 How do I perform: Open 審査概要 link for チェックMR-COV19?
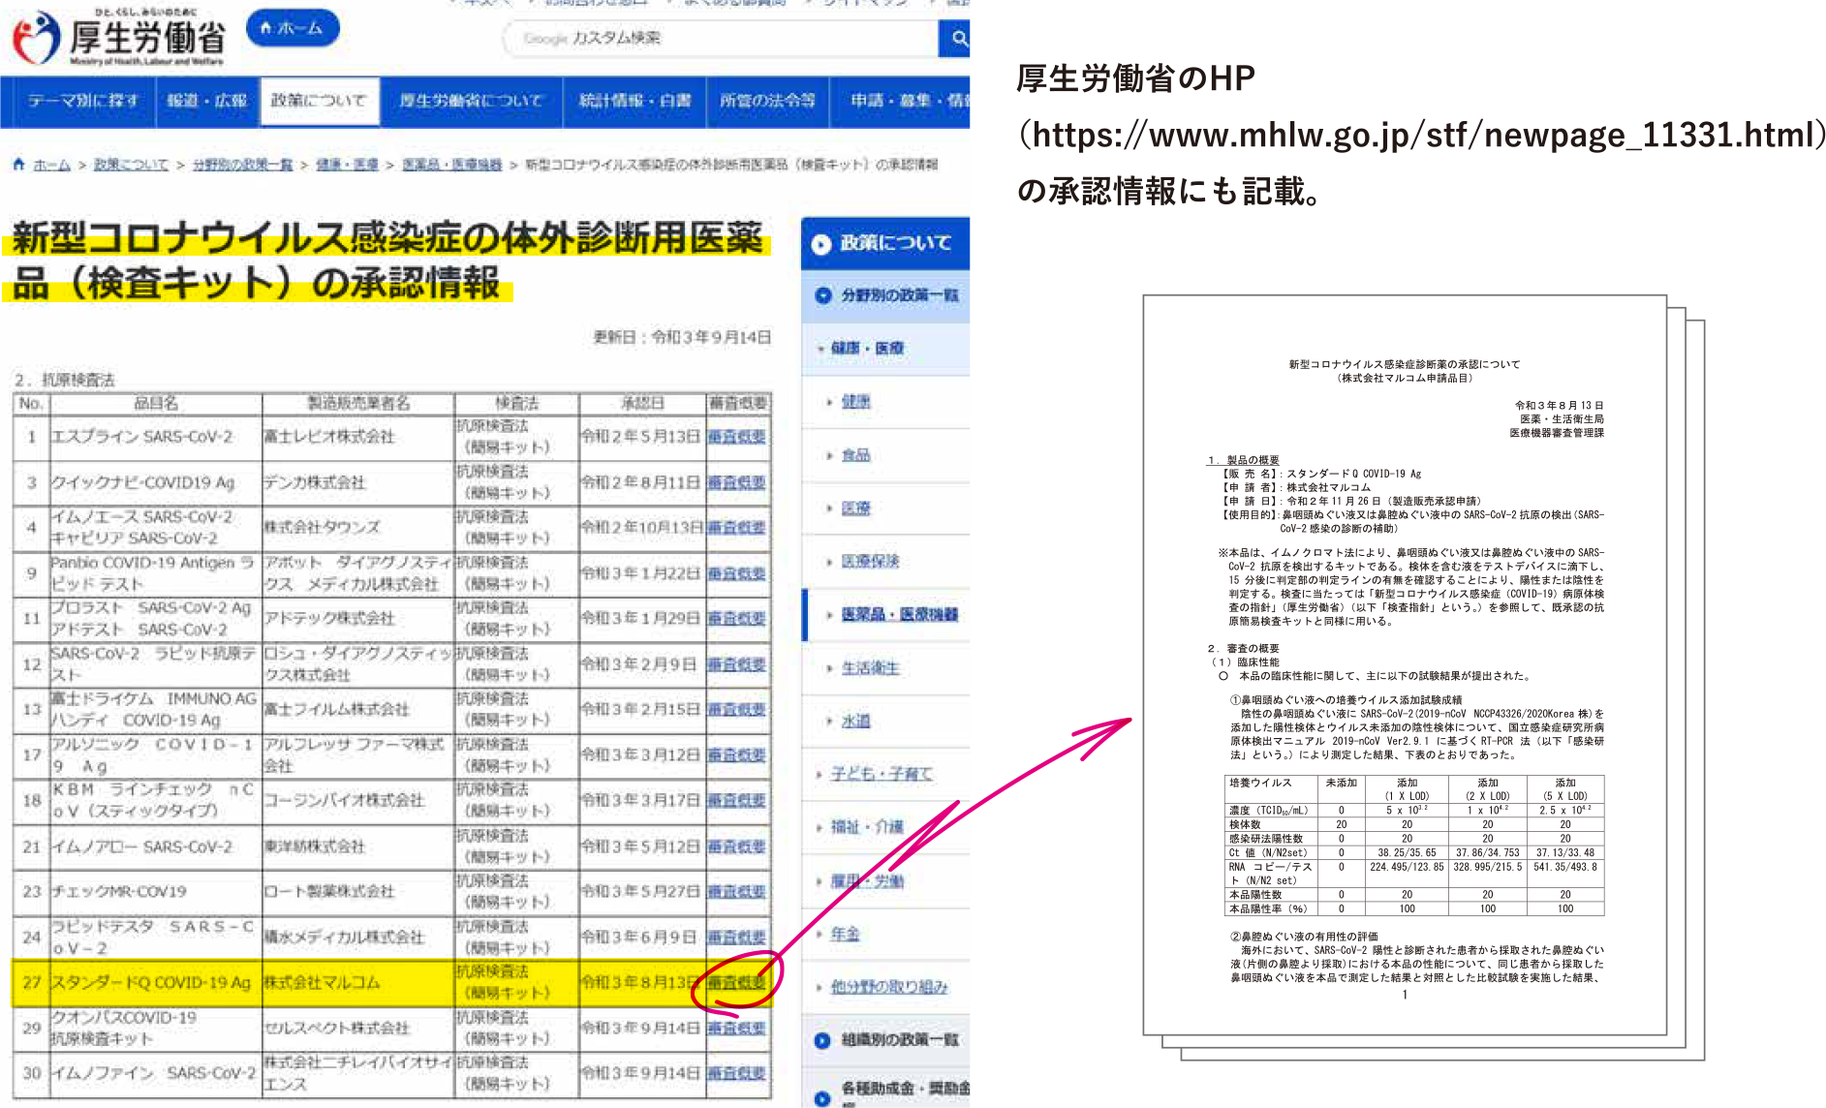click(736, 891)
